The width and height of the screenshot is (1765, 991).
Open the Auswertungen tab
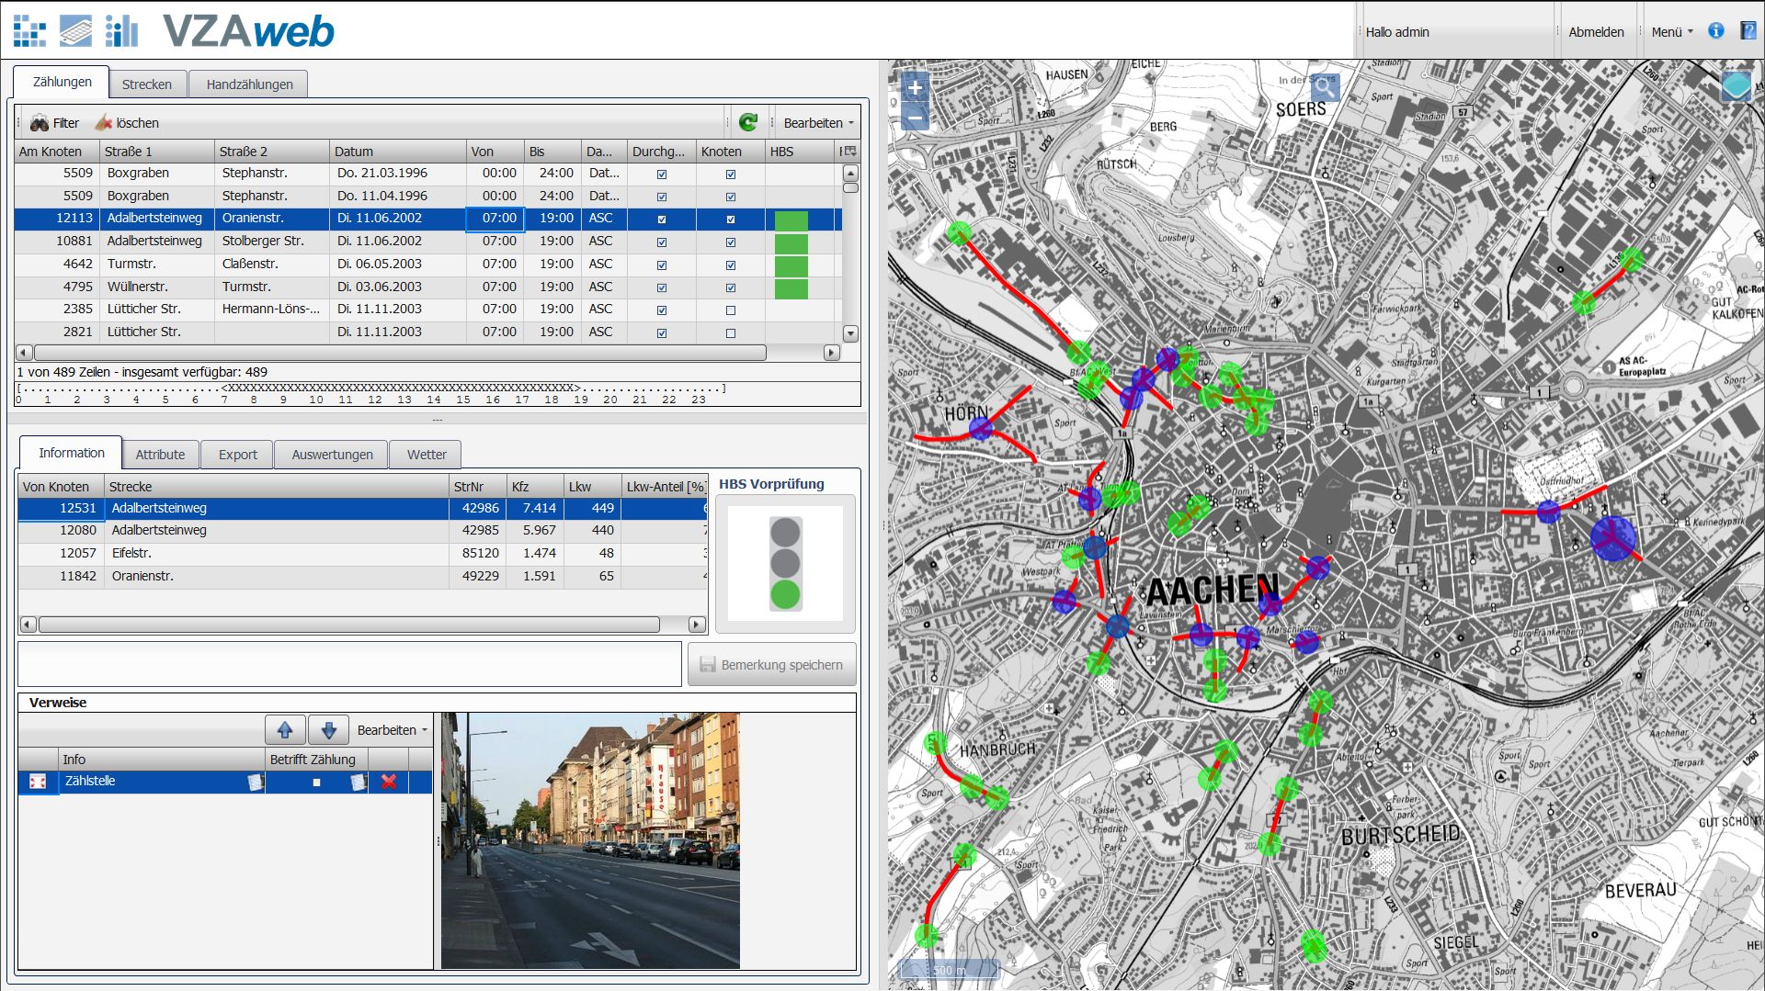click(x=332, y=454)
